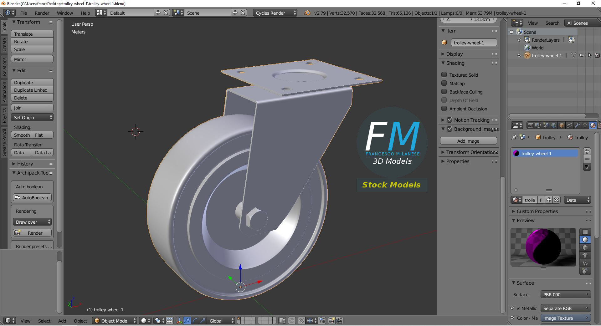Open the Scene properties tab icon
The height and width of the screenshot is (326, 601).
(x=546, y=125)
